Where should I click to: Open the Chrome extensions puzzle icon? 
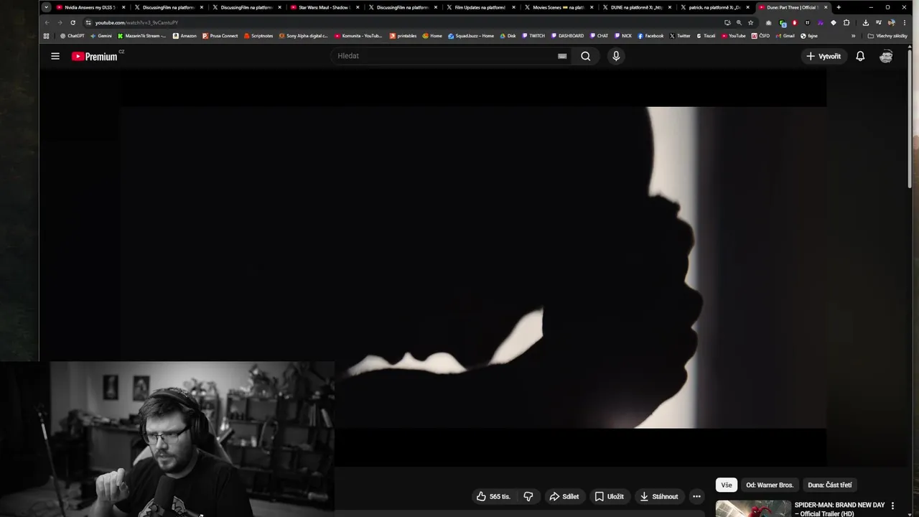846,22
